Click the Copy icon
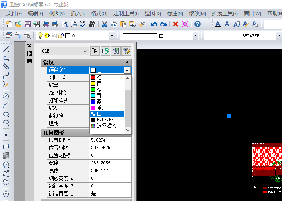This screenshot has height=201, width=282. 114,24
